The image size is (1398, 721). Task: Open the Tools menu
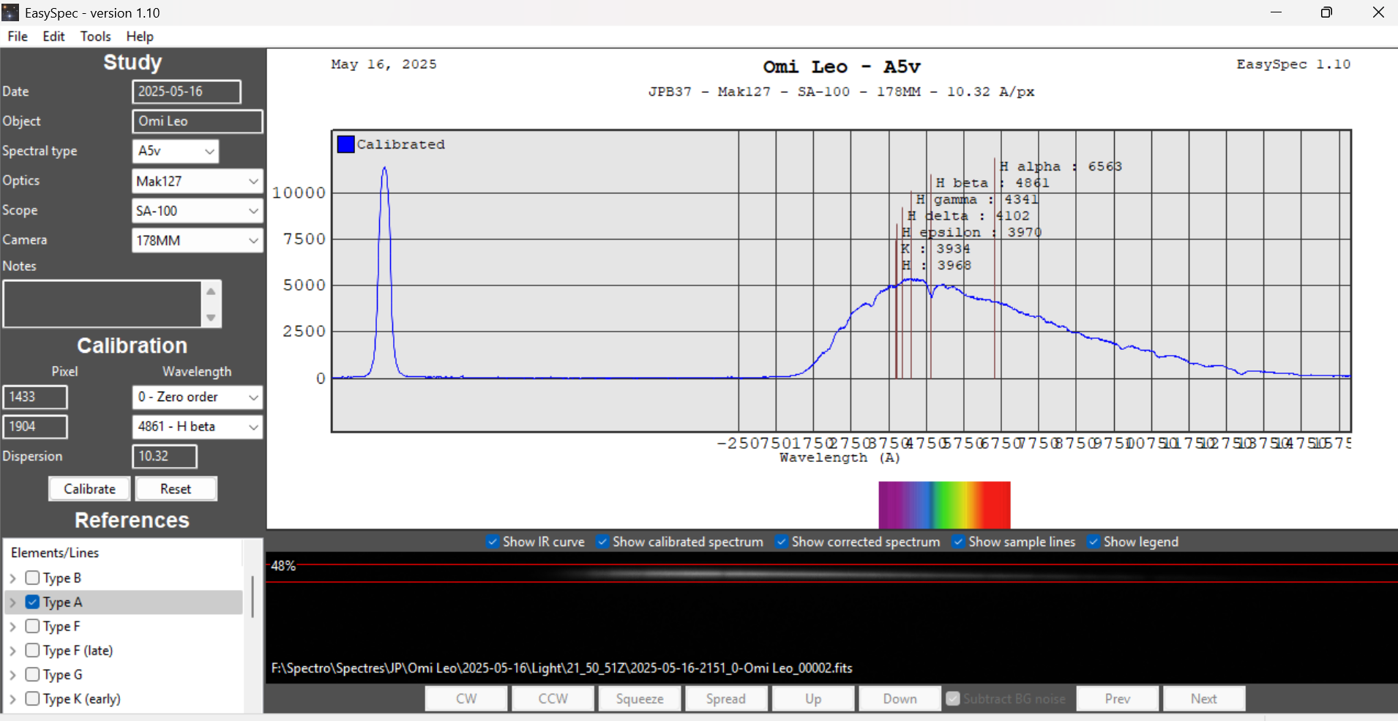(x=95, y=37)
